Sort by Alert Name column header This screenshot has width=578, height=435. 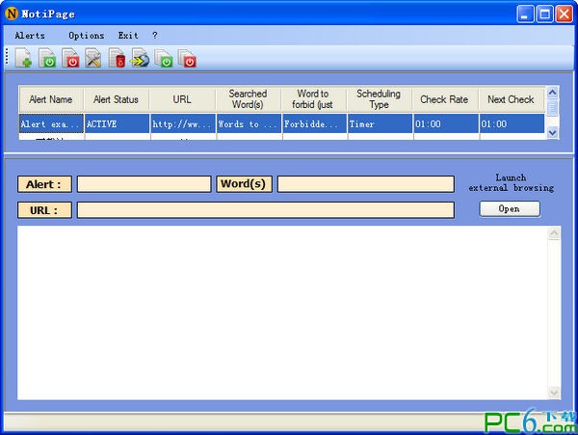click(x=51, y=99)
